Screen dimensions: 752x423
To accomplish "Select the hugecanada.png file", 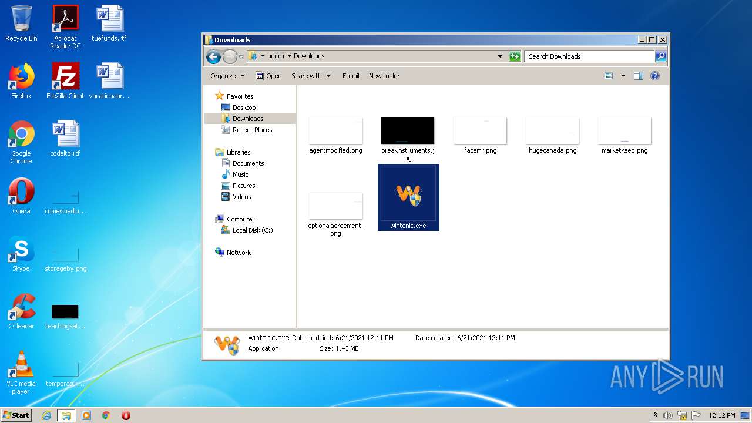I will click(552, 136).
